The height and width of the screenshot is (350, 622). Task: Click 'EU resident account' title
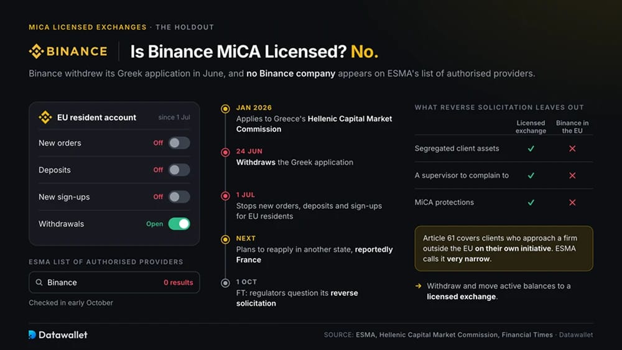tap(96, 117)
